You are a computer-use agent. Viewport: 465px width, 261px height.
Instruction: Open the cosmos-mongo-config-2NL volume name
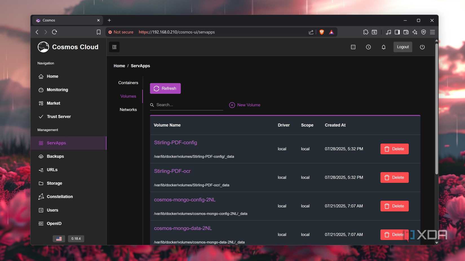click(x=185, y=200)
